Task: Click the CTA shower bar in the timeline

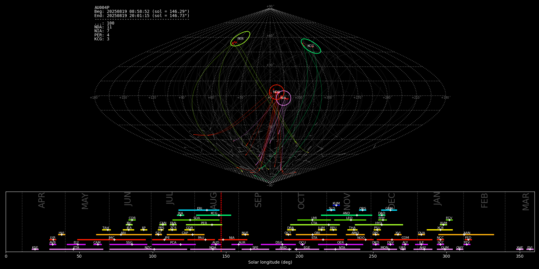Action: coord(315,225)
